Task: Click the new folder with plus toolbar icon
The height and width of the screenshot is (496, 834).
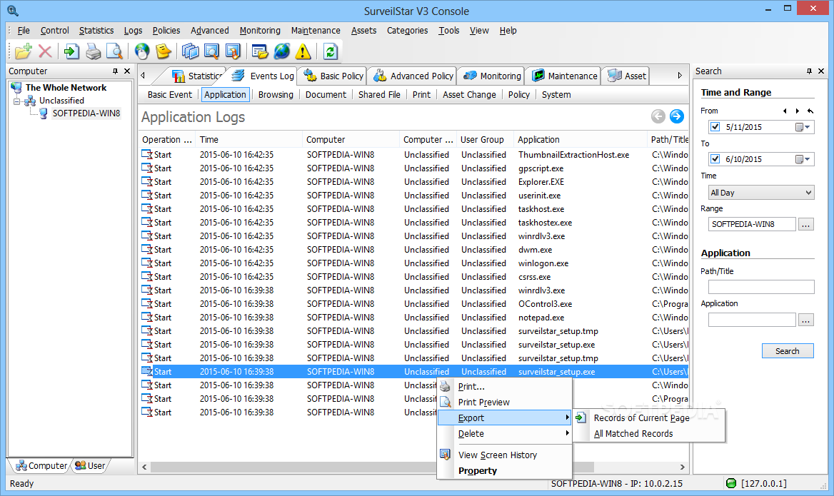Action: pyautogui.click(x=24, y=51)
